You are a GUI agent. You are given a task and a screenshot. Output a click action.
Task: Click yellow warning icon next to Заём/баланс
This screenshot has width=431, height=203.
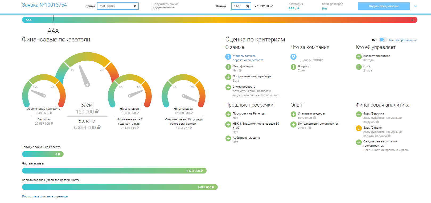359,128
